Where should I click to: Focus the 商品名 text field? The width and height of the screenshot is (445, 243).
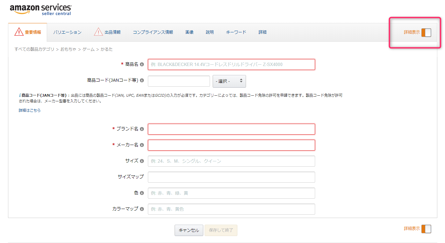[x=231, y=64]
